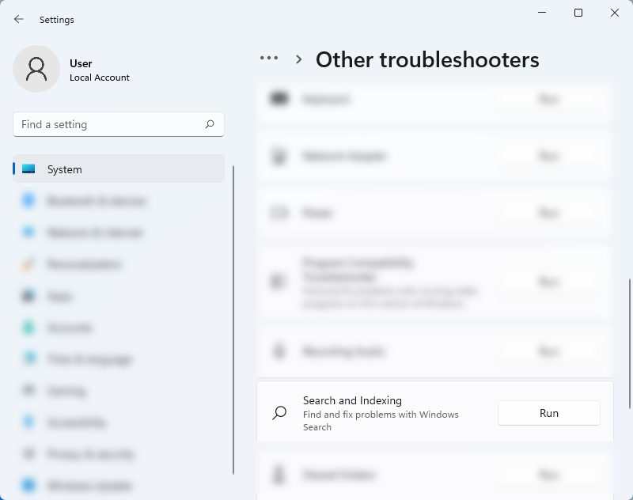Click the Network Adapter troubleshooter icon
This screenshot has height=500, width=633.
pos(279,155)
